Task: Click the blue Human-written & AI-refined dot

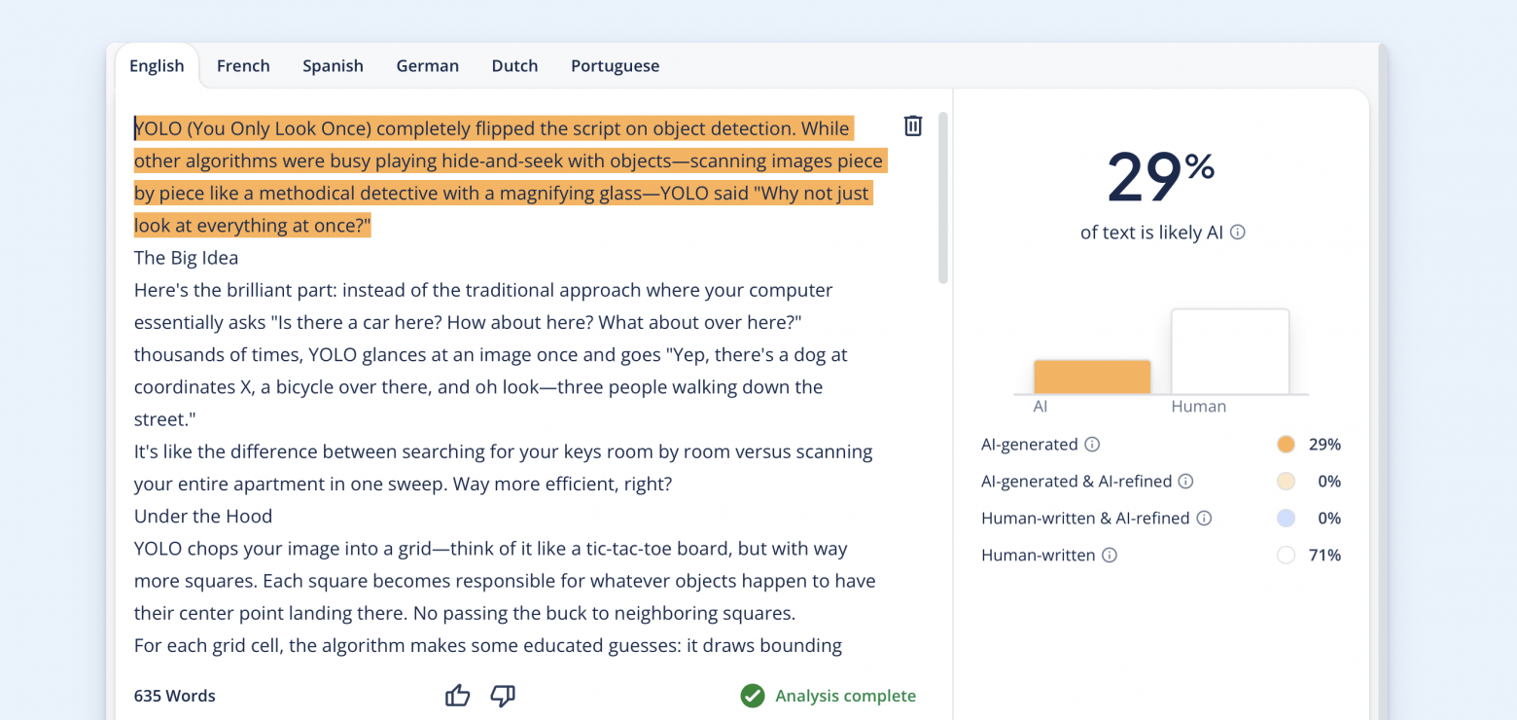Action: 1286,519
